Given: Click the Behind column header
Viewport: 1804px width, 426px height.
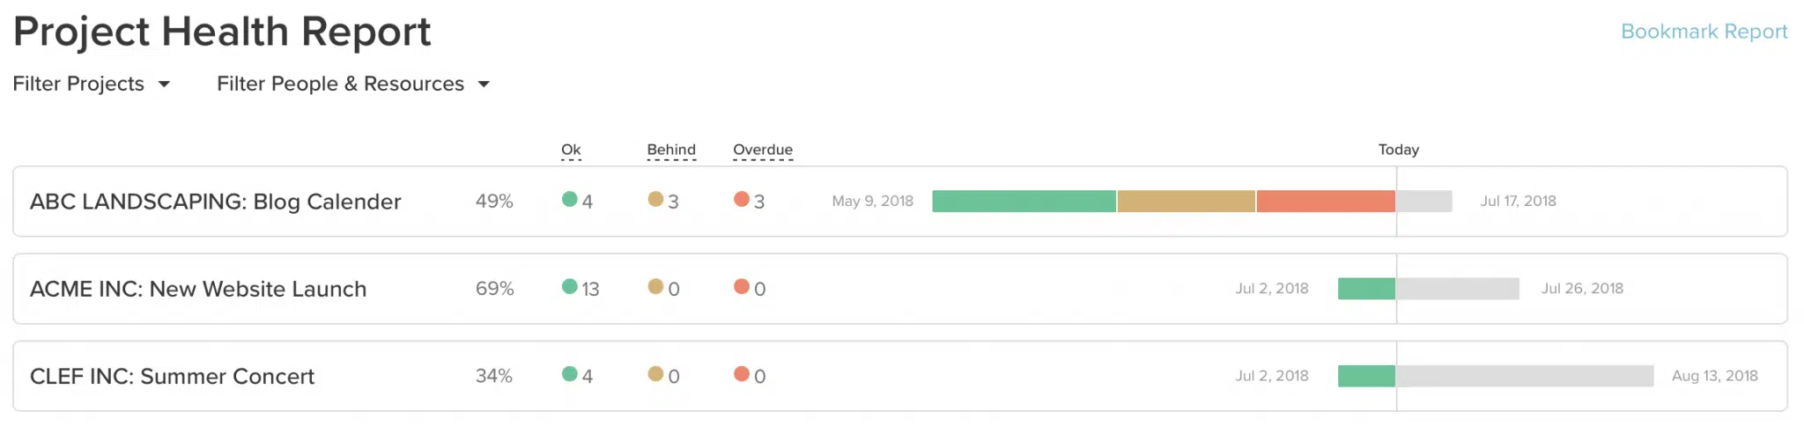Looking at the screenshot, I should click(x=671, y=150).
